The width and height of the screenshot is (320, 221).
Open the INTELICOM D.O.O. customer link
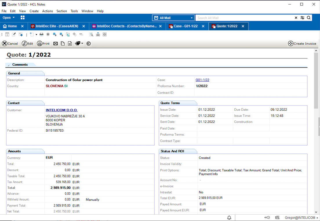[62, 110]
